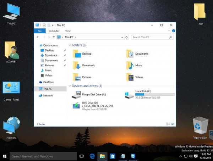Screen dimensions: 213x161
Task: Go up one level arrow
Action: [x=54, y=37]
